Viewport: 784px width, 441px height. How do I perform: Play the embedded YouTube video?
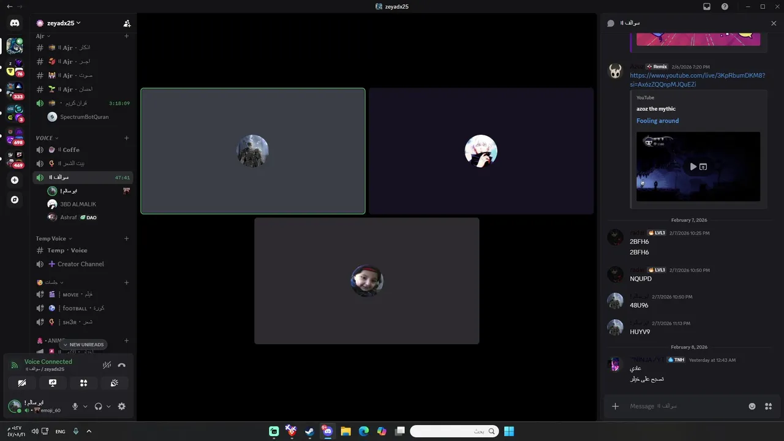pyautogui.click(x=693, y=167)
